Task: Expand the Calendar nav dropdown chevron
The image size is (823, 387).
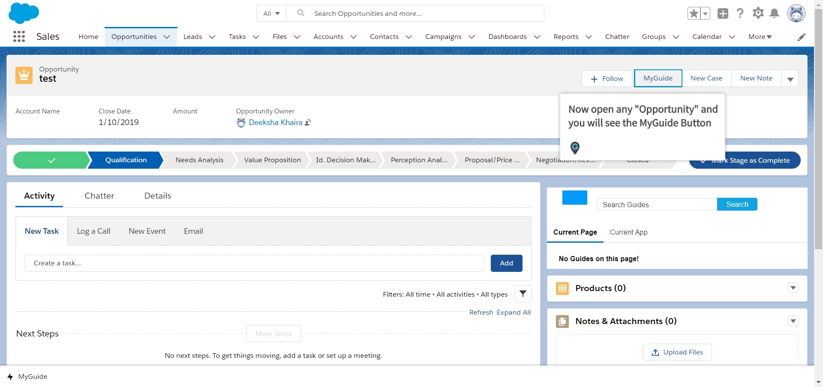Action: (732, 37)
